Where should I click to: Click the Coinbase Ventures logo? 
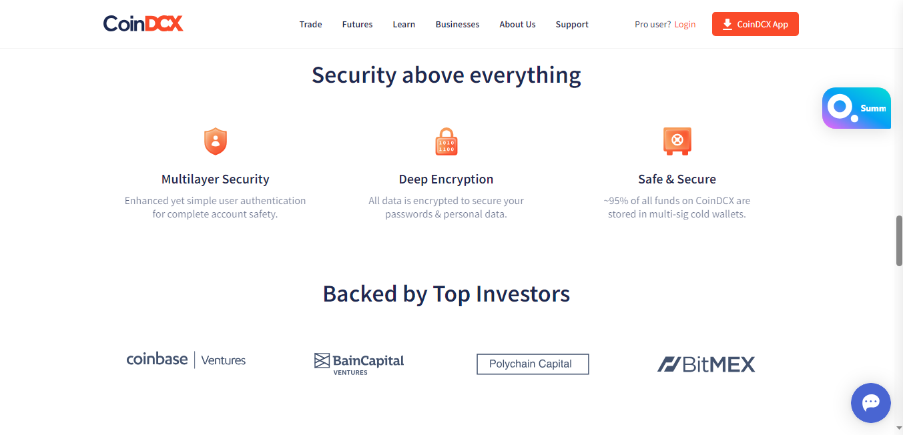pyautogui.click(x=186, y=360)
